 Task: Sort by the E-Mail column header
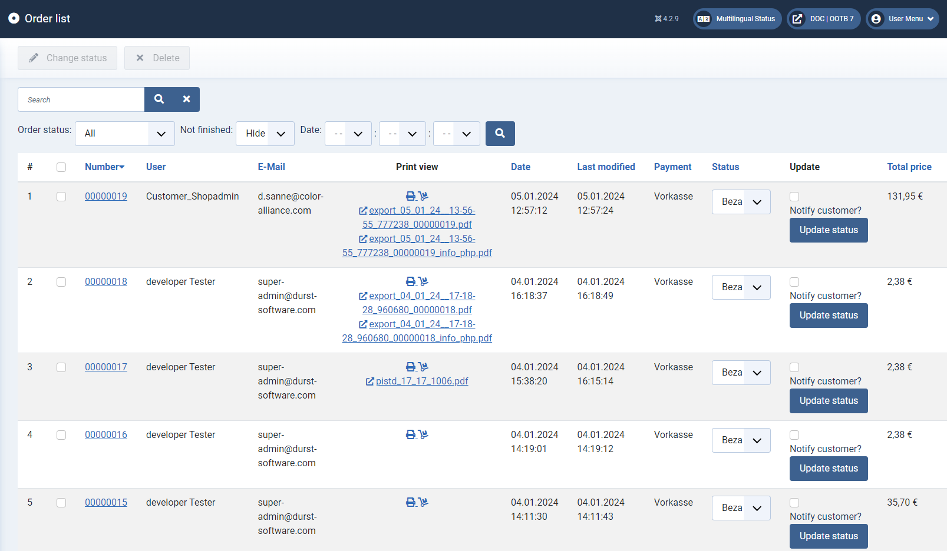[271, 167]
